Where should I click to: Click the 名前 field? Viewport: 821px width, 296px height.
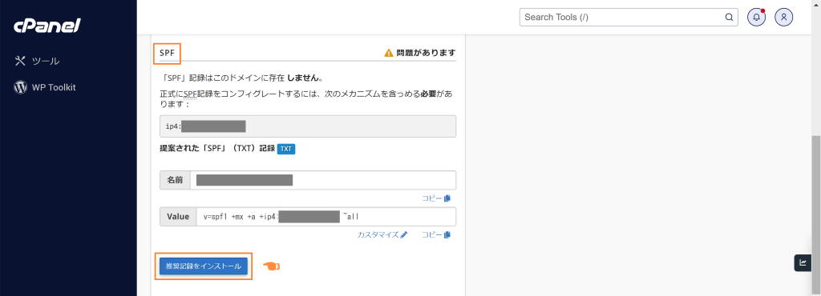(323, 180)
